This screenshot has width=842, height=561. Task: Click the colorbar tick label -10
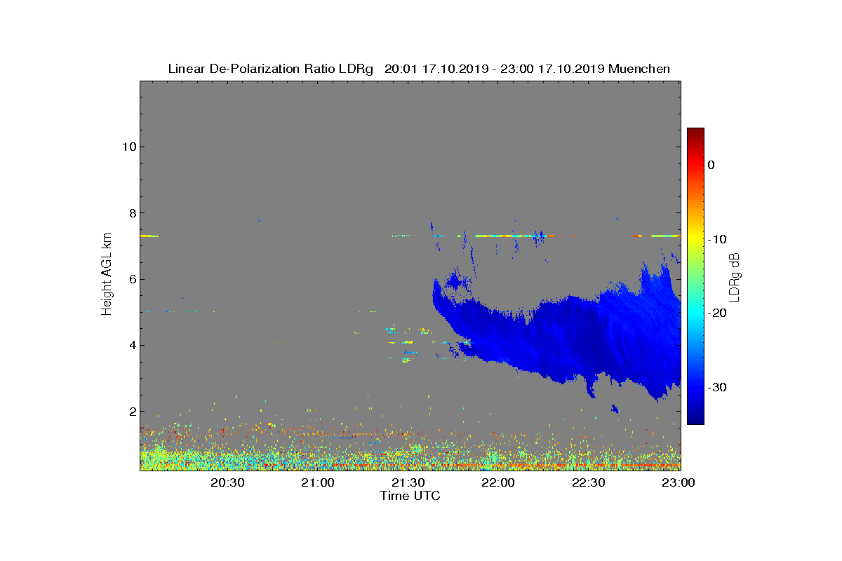[x=716, y=239]
